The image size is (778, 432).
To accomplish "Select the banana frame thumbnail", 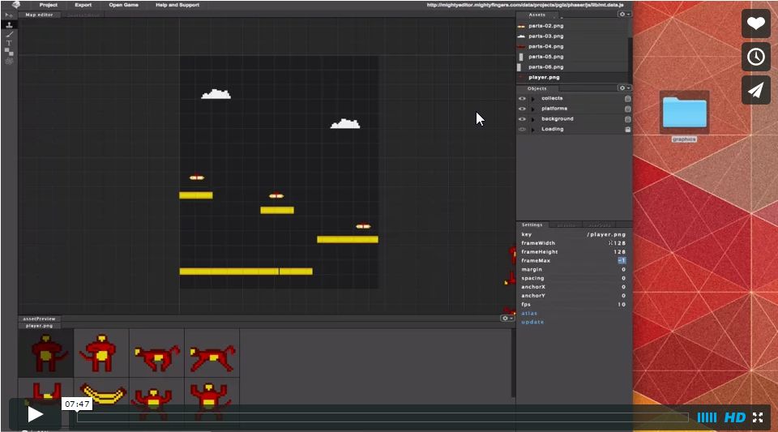I will [102, 396].
